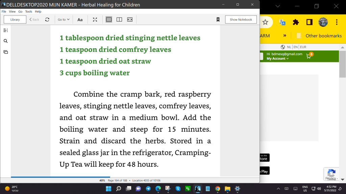This screenshot has height=194, width=346.
Task: Switch to two column page layout
Action: click(119, 20)
